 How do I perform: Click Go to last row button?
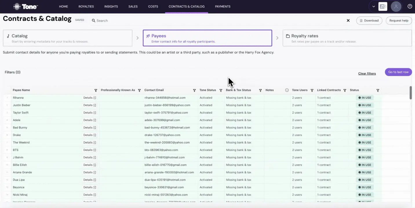tap(398, 72)
